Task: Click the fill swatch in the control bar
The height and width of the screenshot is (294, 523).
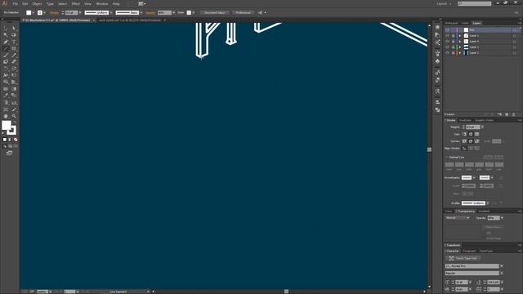Action: tap(29, 13)
